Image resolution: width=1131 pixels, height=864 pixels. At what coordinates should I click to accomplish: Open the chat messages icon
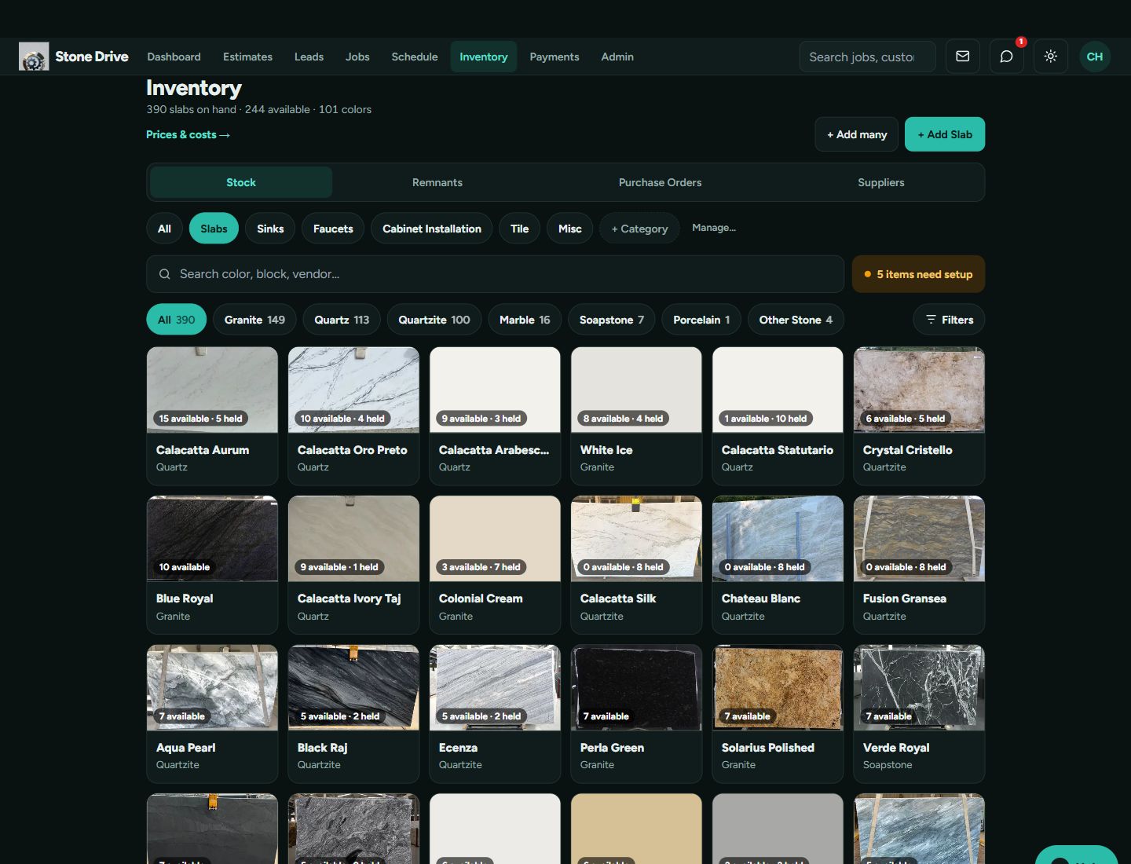click(1006, 57)
